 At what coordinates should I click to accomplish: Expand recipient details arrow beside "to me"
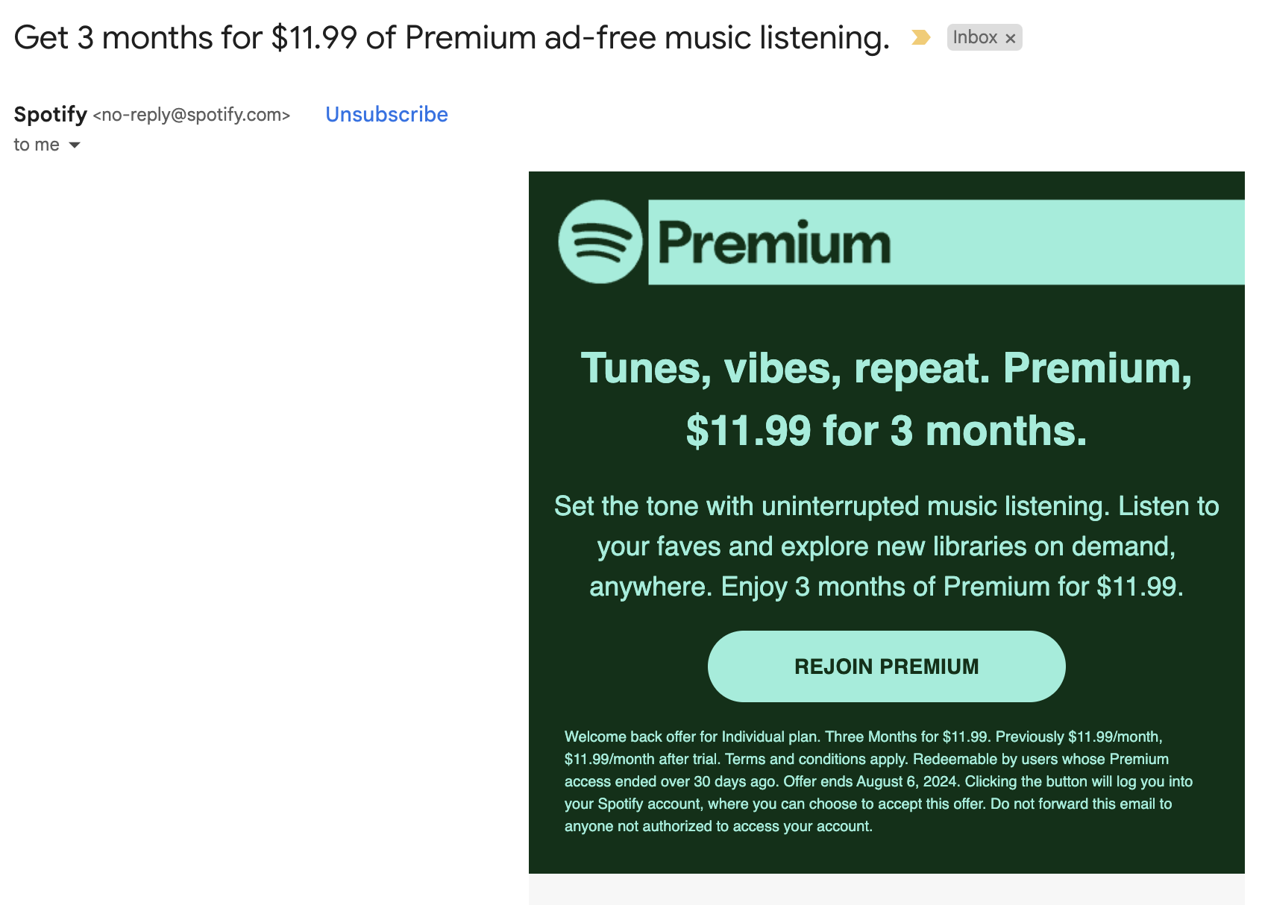(x=75, y=145)
